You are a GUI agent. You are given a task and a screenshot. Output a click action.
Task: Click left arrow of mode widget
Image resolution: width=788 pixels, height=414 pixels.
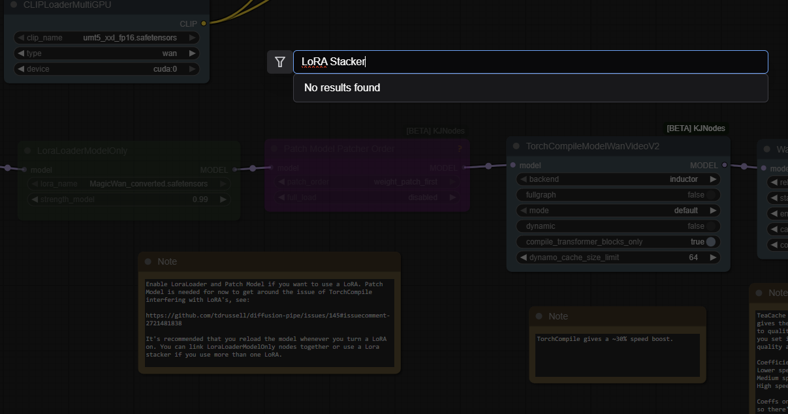pyautogui.click(x=523, y=211)
